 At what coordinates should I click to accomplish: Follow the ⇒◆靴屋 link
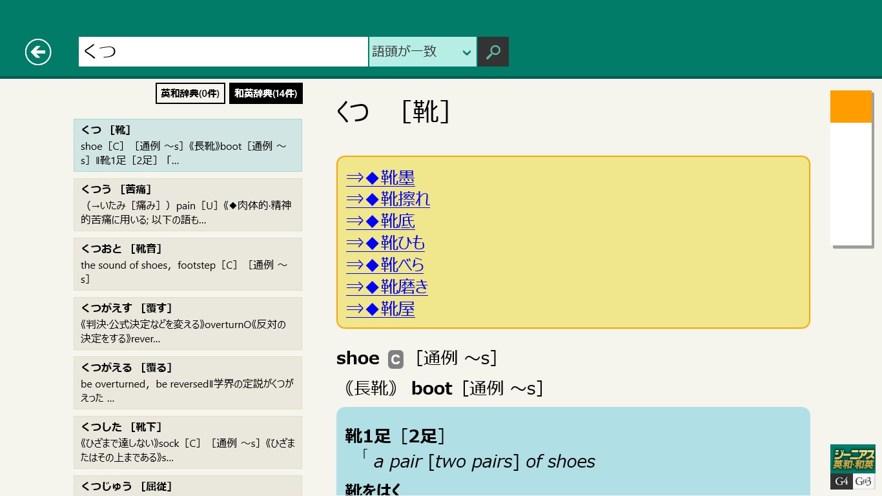pos(380,309)
